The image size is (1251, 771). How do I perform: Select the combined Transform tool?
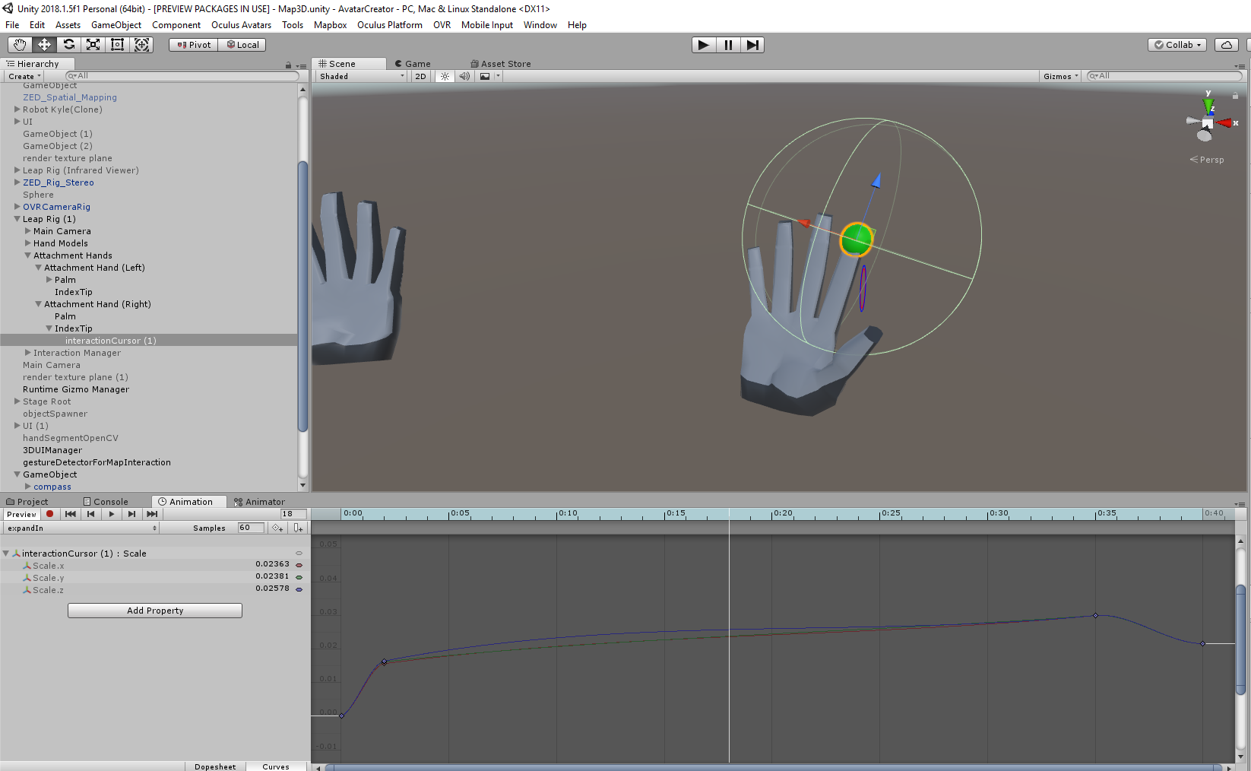(141, 45)
